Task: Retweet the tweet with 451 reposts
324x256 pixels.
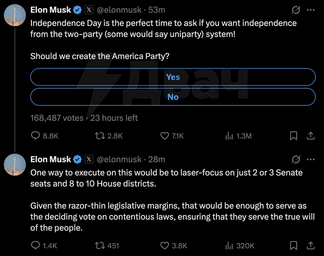Action: 107,246
